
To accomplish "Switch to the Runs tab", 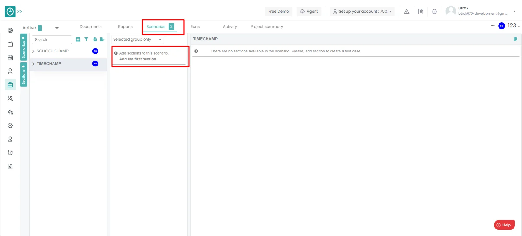I will point(195,27).
